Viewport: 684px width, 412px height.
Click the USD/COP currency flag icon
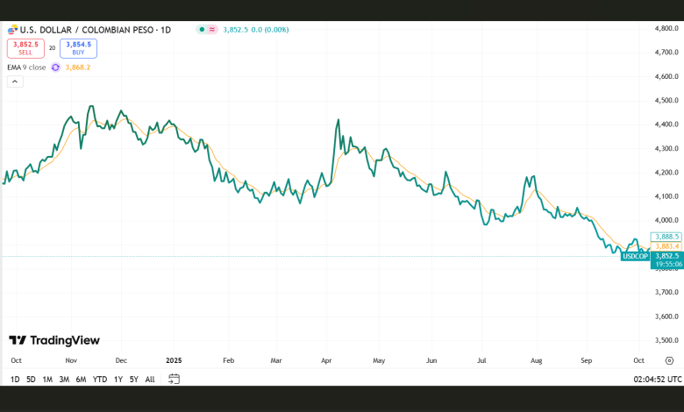click(x=13, y=30)
